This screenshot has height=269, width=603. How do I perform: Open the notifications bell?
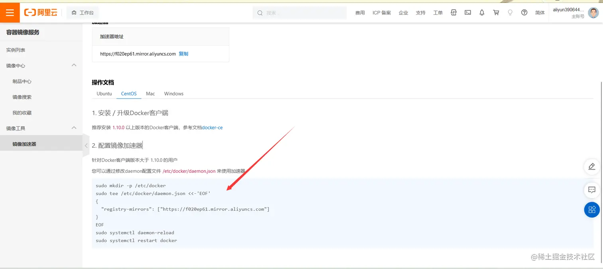pos(482,12)
